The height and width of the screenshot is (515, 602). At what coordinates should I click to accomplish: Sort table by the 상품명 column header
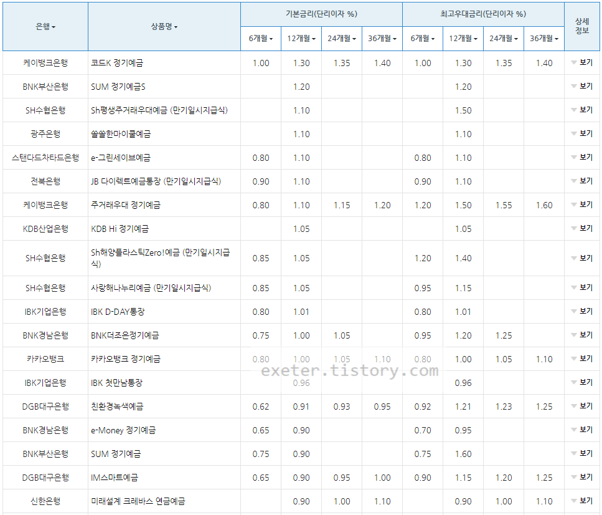tap(164, 27)
